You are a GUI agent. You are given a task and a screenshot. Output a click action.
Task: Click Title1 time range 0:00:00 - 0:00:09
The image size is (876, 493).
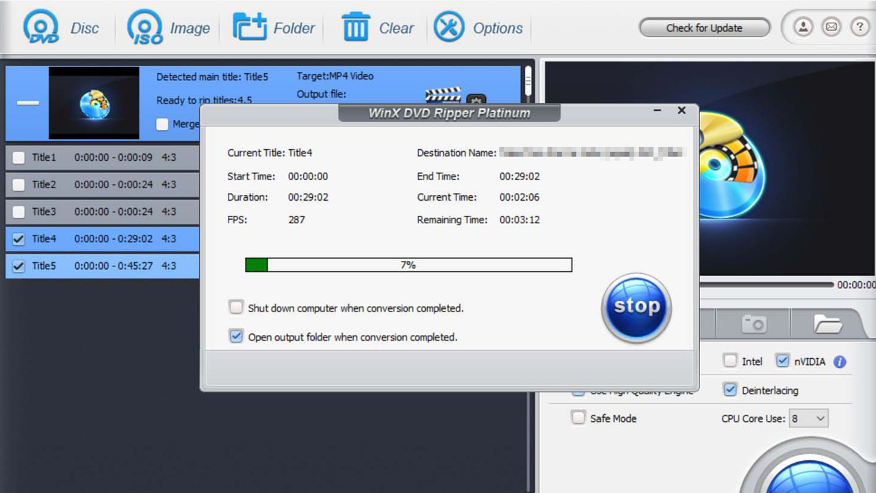coord(114,157)
